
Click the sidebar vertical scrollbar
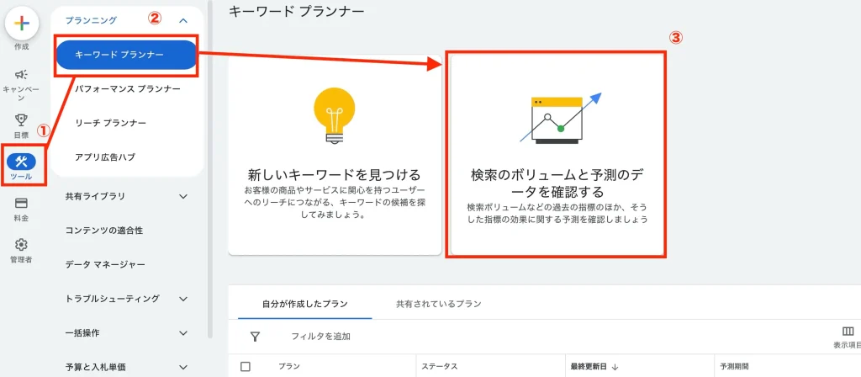click(210, 169)
